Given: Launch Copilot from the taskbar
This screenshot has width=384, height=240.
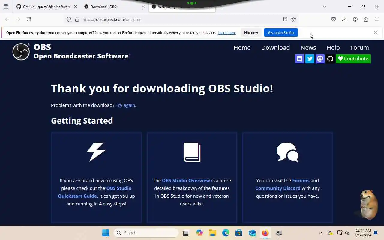Looking at the screenshot, I should pyautogui.click(x=199, y=233).
